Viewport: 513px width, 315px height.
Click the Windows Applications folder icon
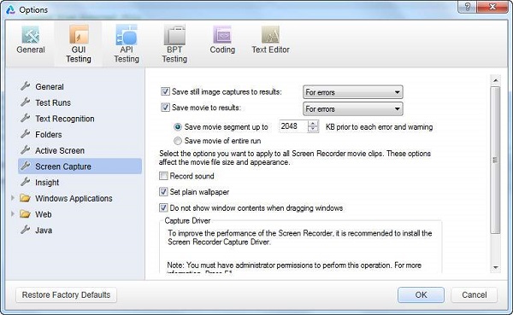tap(25, 198)
